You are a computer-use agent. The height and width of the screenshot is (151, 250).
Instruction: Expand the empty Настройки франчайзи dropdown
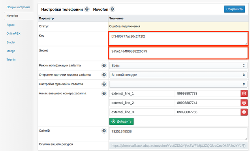pos(178,84)
